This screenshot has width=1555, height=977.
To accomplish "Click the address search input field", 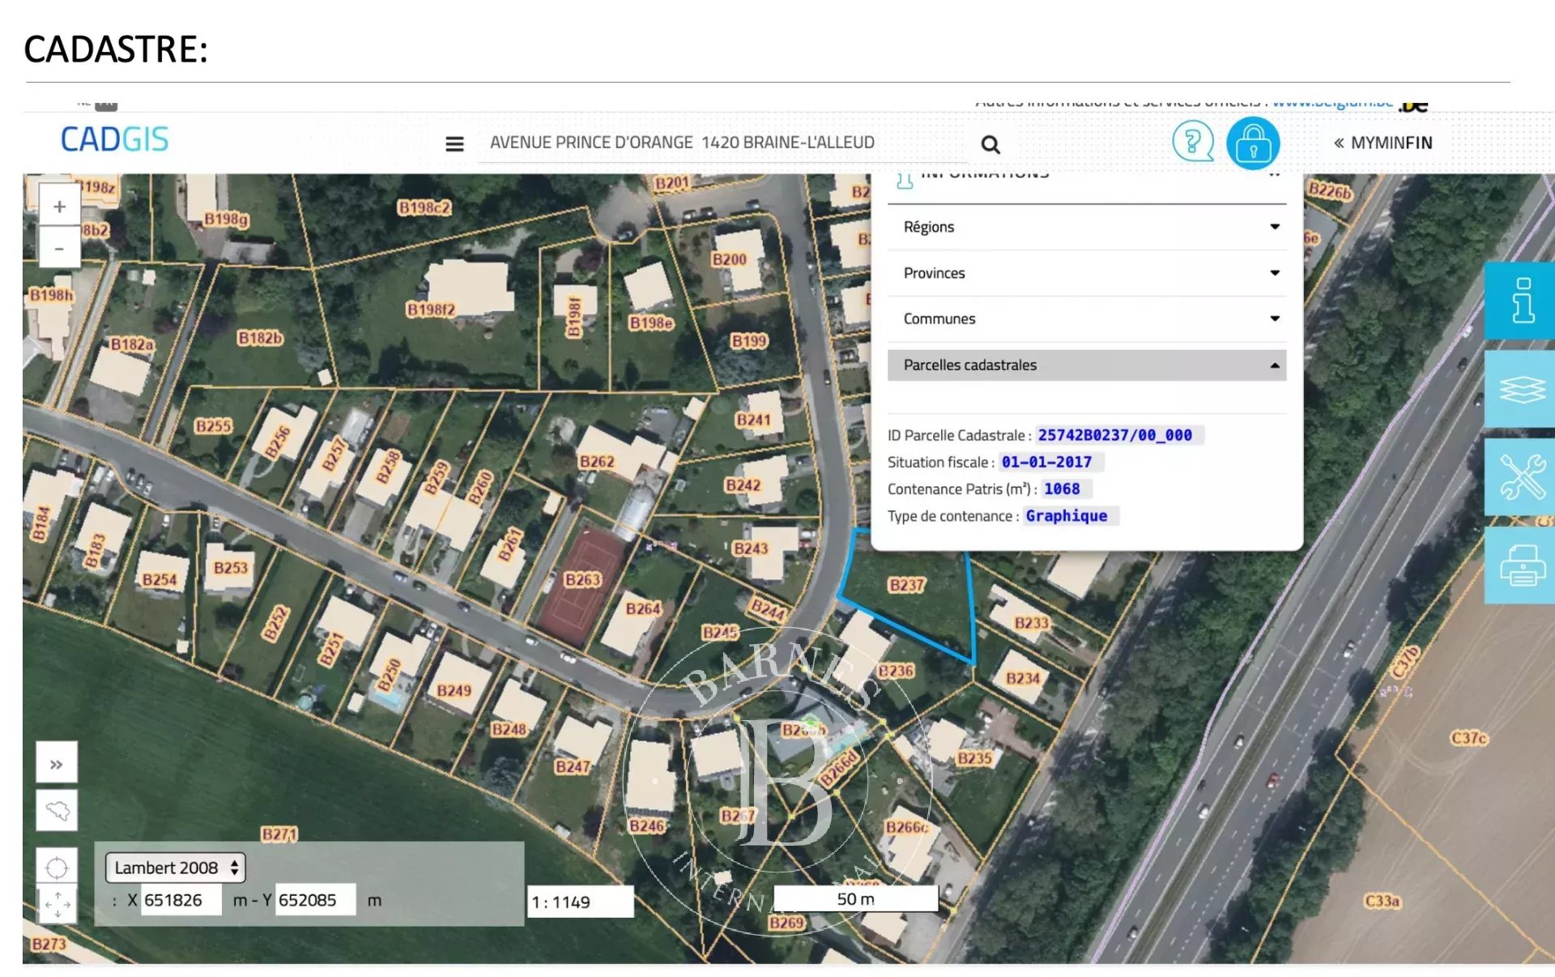I will click(722, 143).
